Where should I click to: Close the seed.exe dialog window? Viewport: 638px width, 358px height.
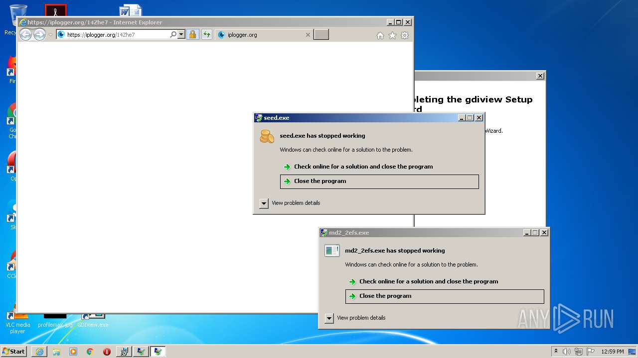click(479, 118)
